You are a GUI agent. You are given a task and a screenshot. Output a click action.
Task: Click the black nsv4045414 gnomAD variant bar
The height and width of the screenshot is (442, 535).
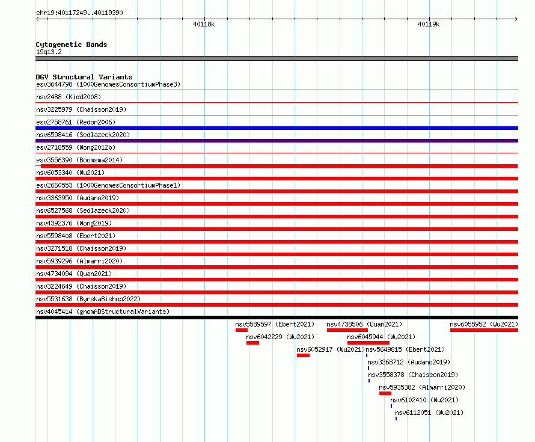(277, 318)
